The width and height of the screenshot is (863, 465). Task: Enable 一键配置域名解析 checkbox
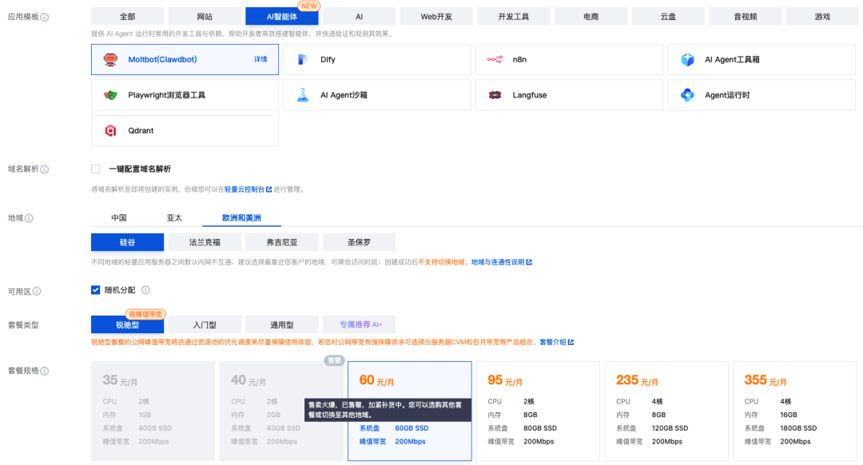click(96, 169)
